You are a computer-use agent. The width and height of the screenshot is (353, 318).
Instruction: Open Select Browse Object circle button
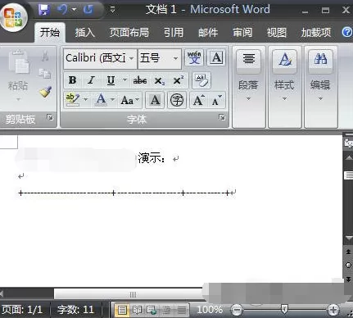348,265
